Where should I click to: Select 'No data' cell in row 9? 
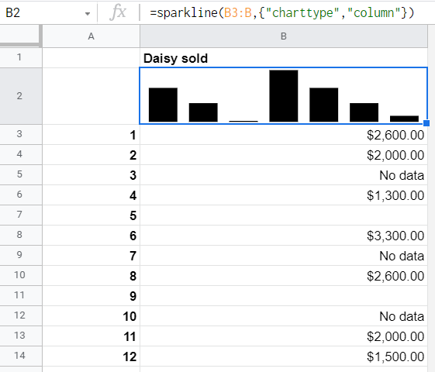284,255
